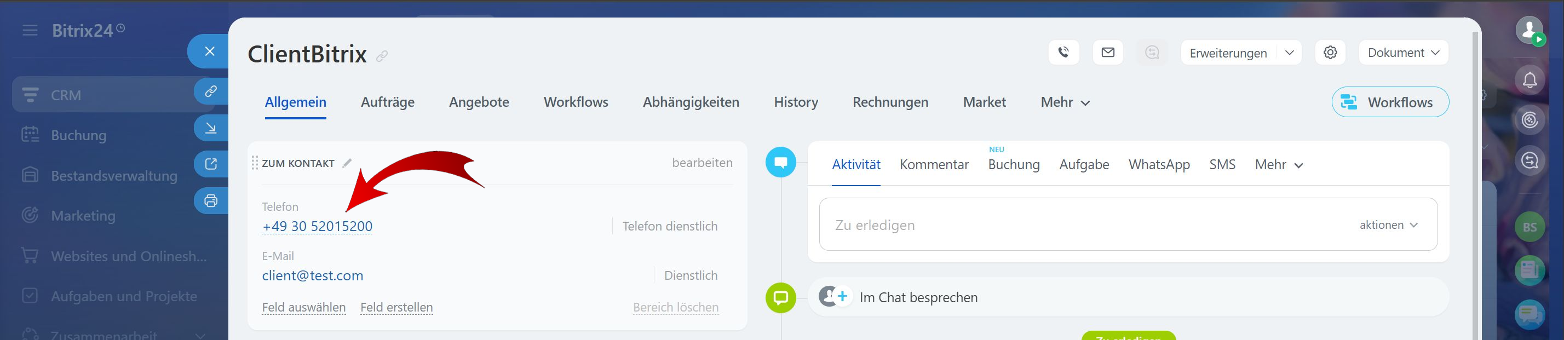Click Im Chat besprechen
The image size is (1564, 340).
tap(918, 297)
